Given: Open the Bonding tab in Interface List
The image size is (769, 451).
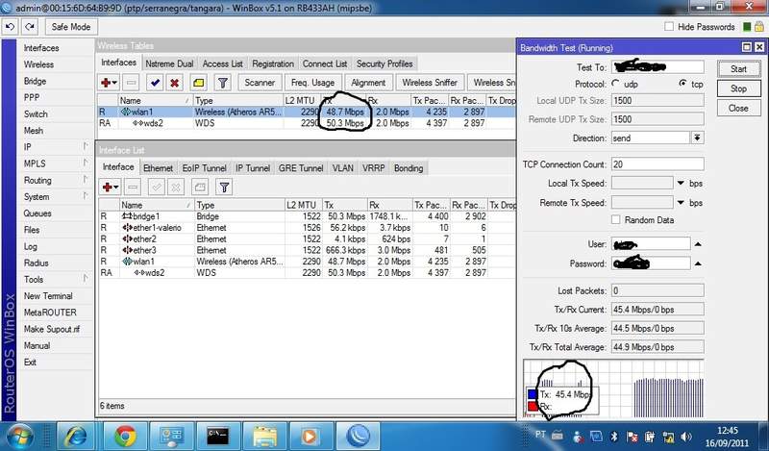Looking at the screenshot, I should coord(408,168).
